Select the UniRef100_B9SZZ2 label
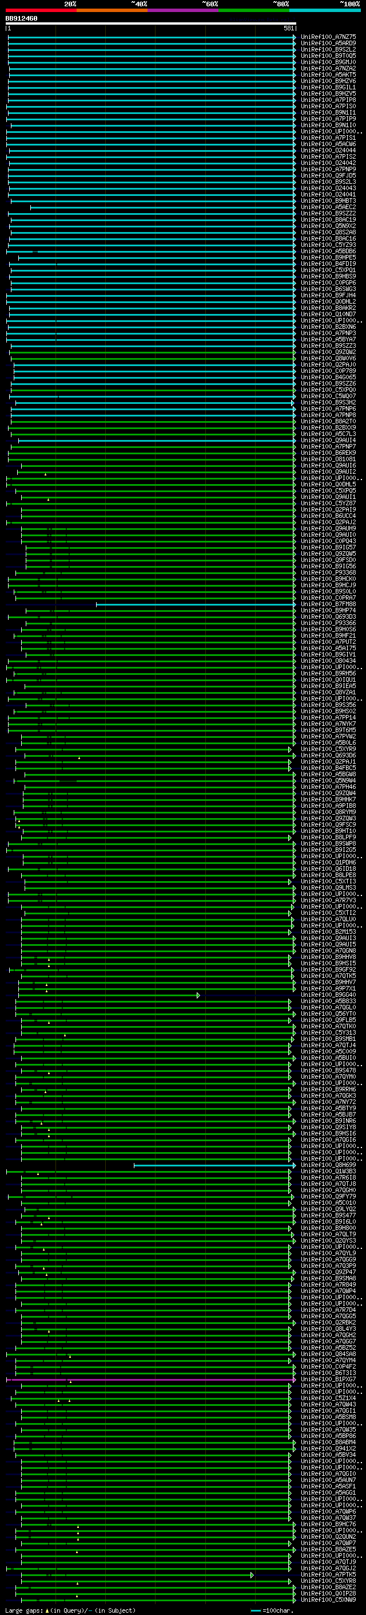The width and height of the screenshot is (366, 1615). tap(328, 213)
